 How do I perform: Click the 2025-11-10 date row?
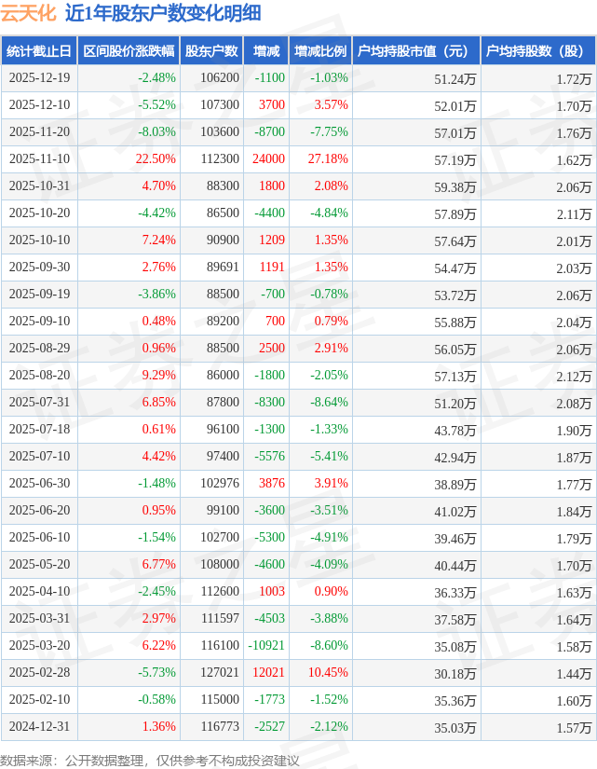click(39, 159)
